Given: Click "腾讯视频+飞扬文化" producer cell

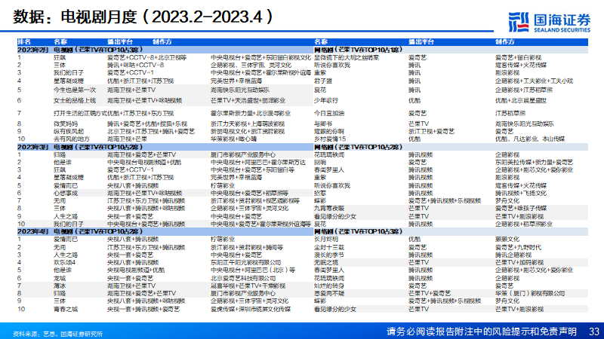Looking at the screenshot, I should pyautogui.click(x=521, y=193).
